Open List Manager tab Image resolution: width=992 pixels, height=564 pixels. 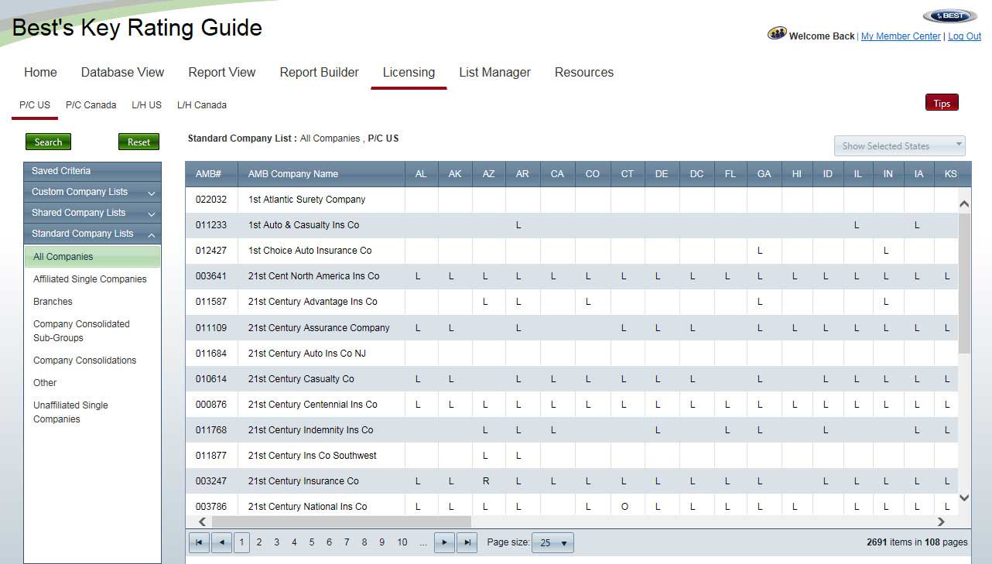click(494, 72)
